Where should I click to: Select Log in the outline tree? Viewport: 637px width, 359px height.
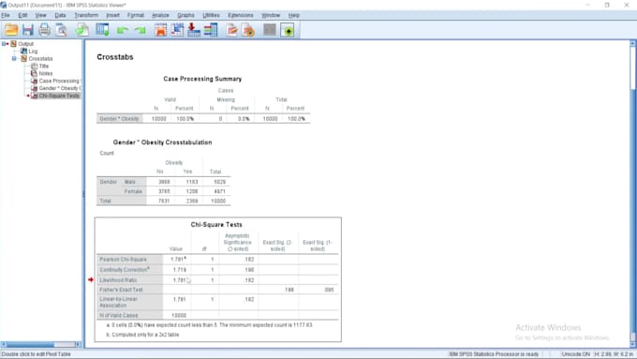33,52
